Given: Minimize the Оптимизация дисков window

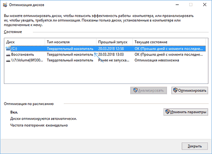Looking at the screenshot, I should coord(177,5).
